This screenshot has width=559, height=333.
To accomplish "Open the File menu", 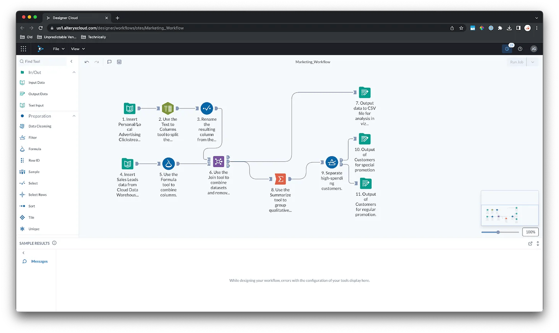I will click(58, 49).
